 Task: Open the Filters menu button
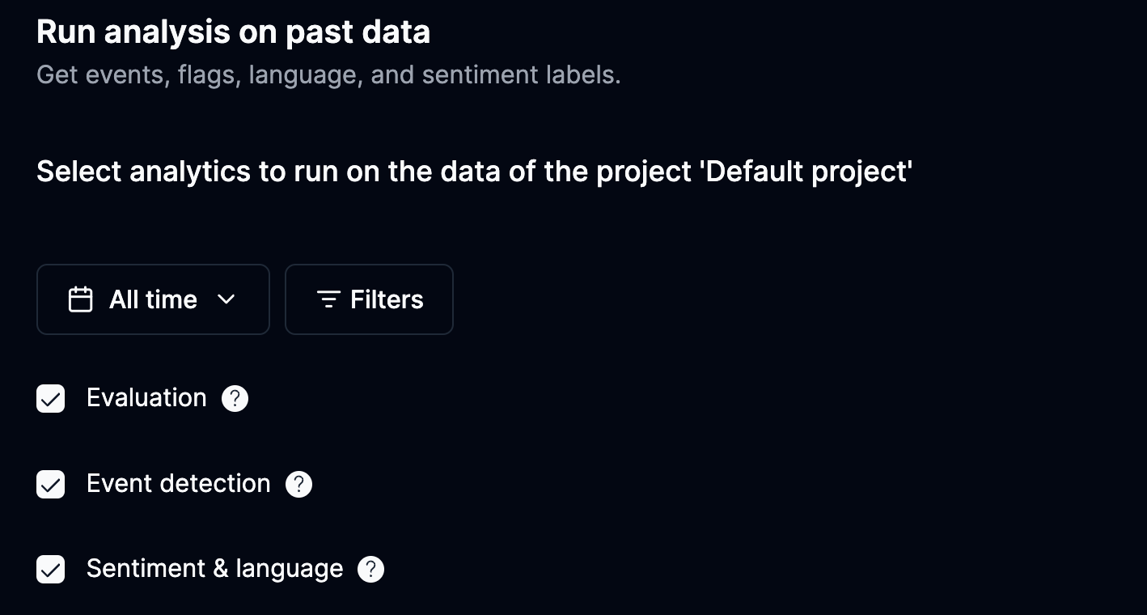(x=369, y=299)
